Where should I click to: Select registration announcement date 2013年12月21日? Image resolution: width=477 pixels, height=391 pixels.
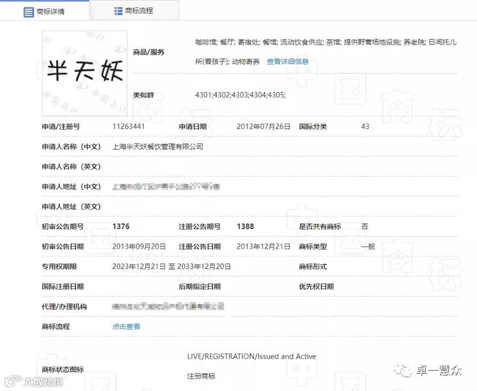[x=263, y=246]
